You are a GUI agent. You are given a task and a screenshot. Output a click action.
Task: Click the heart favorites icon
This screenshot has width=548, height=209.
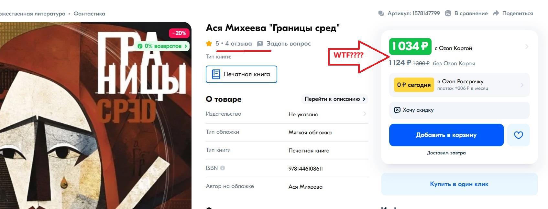pos(518,135)
